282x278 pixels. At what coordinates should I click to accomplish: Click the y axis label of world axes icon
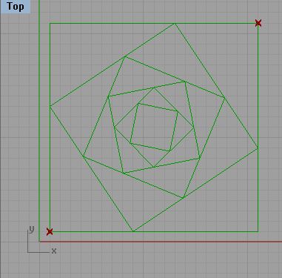point(32,229)
